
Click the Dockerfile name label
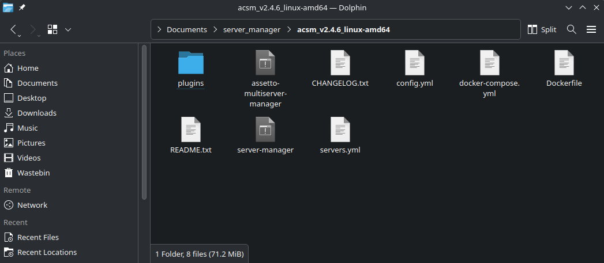click(564, 83)
